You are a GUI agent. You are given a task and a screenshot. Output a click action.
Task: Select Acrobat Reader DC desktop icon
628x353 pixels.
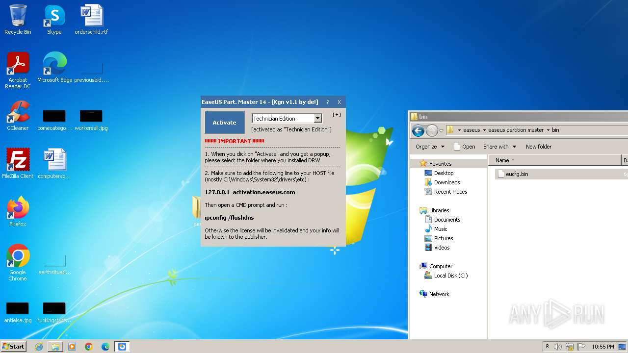[x=18, y=71]
